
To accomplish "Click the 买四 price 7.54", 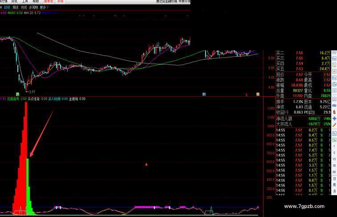I will tap(299, 64).
